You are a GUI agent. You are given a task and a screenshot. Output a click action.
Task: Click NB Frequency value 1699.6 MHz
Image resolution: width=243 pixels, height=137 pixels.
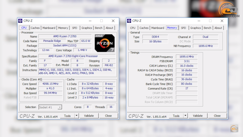[205, 46]
